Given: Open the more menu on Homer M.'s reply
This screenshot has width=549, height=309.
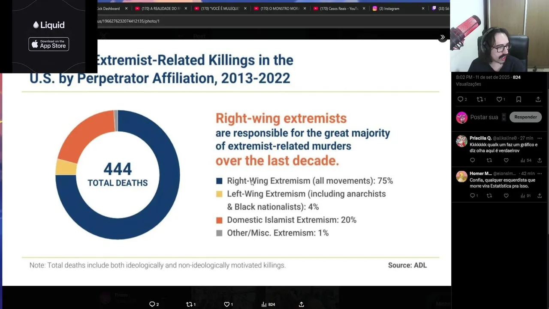Looking at the screenshot, I should [540, 174].
